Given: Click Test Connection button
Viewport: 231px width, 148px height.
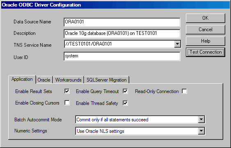Looking at the screenshot, I should tap(206, 52).
